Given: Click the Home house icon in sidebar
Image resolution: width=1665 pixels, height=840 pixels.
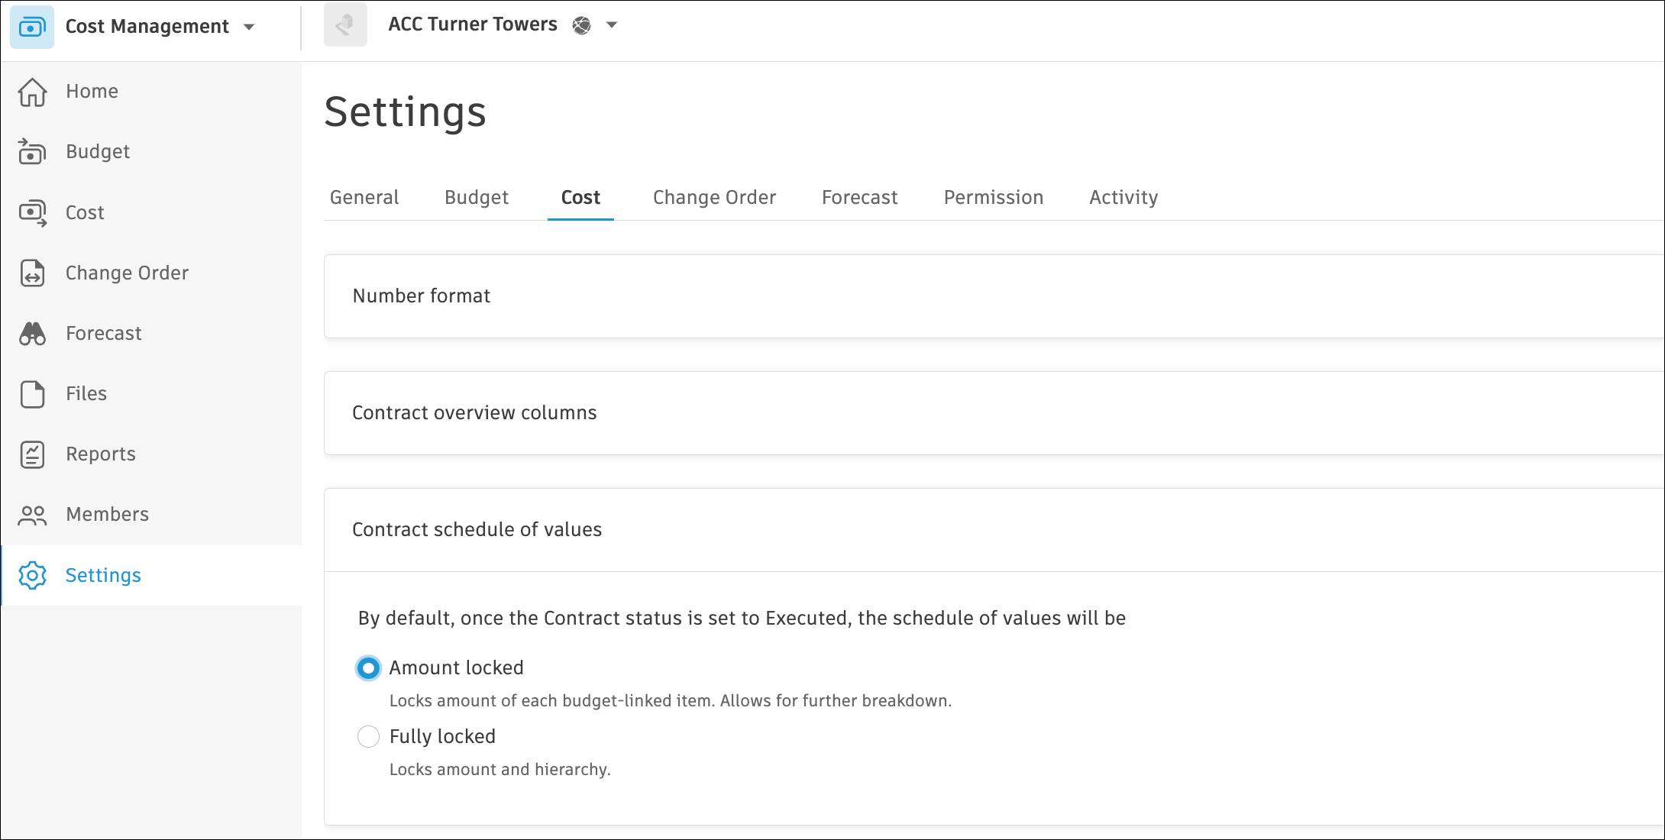Looking at the screenshot, I should coord(32,92).
